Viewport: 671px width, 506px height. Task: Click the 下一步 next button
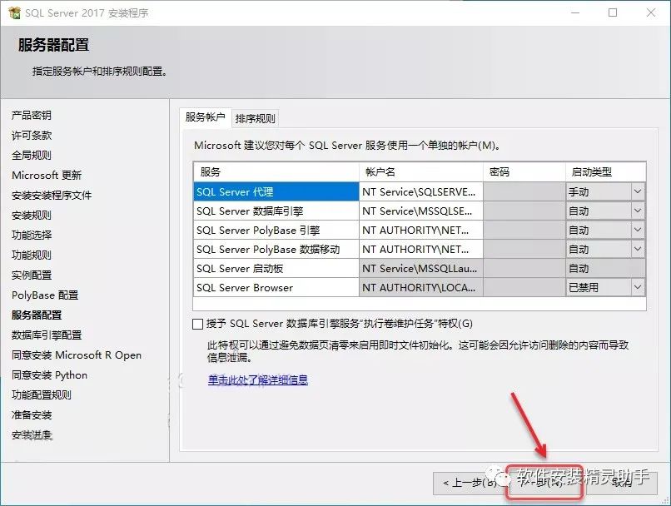click(x=544, y=483)
